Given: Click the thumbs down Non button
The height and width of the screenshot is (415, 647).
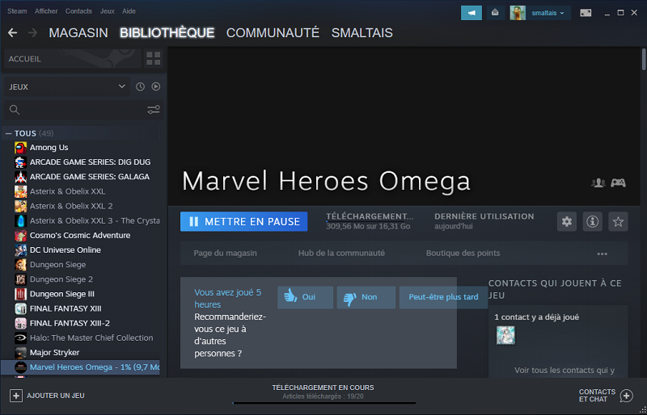Looking at the screenshot, I should click(366, 297).
